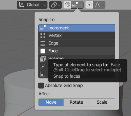Click the Vertex four-dots icon
Viewport: 131px width, 116px height.
(43, 36)
